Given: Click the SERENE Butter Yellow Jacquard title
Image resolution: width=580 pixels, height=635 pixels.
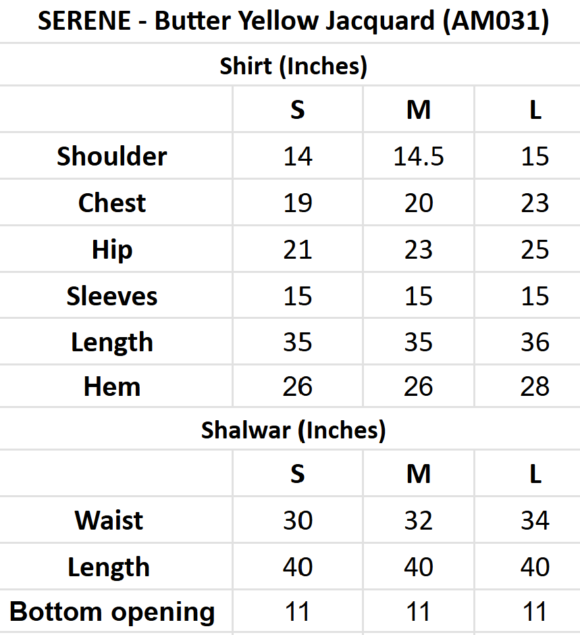Looking at the screenshot, I should pos(292,22).
